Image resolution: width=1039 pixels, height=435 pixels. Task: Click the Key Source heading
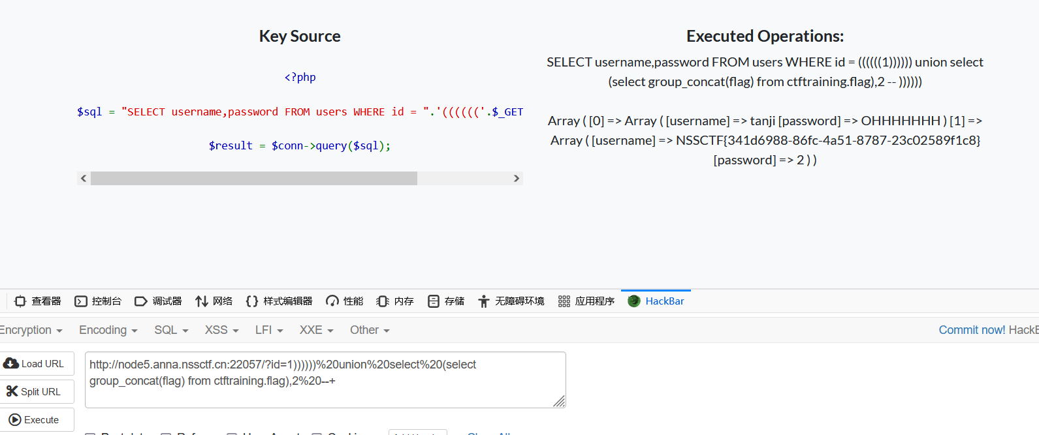tap(300, 37)
